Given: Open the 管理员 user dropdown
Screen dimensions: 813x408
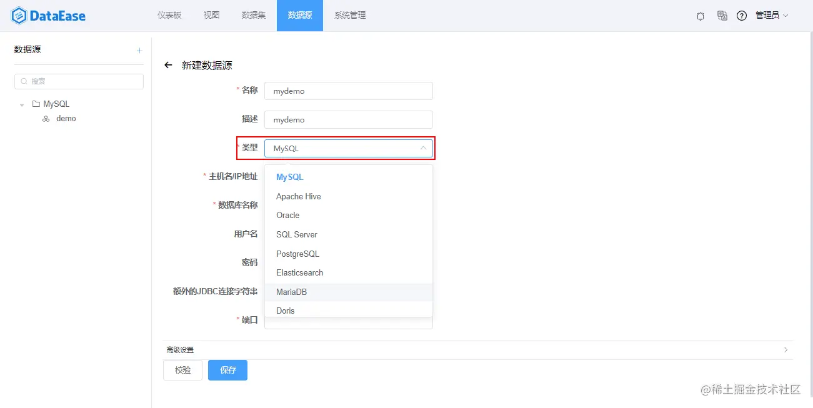Looking at the screenshot, I should tap(772, 16).
